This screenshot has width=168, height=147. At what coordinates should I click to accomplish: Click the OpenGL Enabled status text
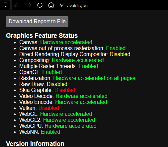(x=52, y=72)
